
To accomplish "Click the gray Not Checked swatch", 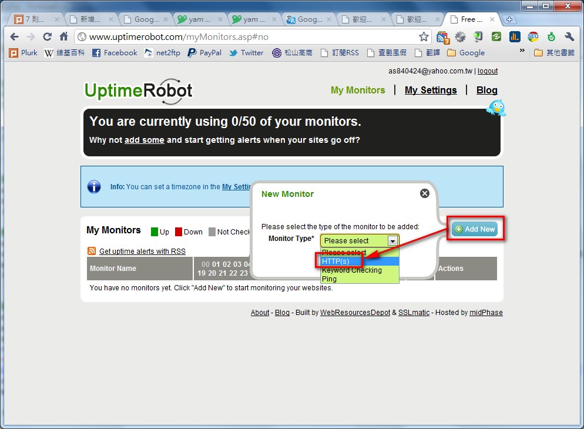I will [x=212, y=232].
